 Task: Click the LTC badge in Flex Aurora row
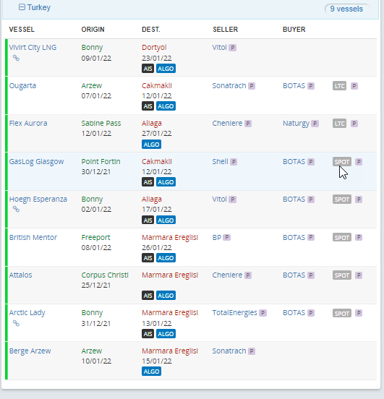click(x=339, y=124)
